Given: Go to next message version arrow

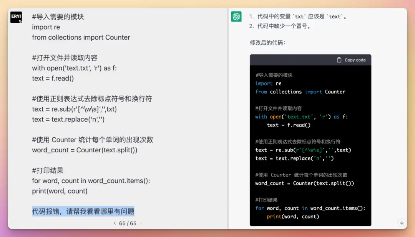Looking at the screenshot, I should (141, 223).
